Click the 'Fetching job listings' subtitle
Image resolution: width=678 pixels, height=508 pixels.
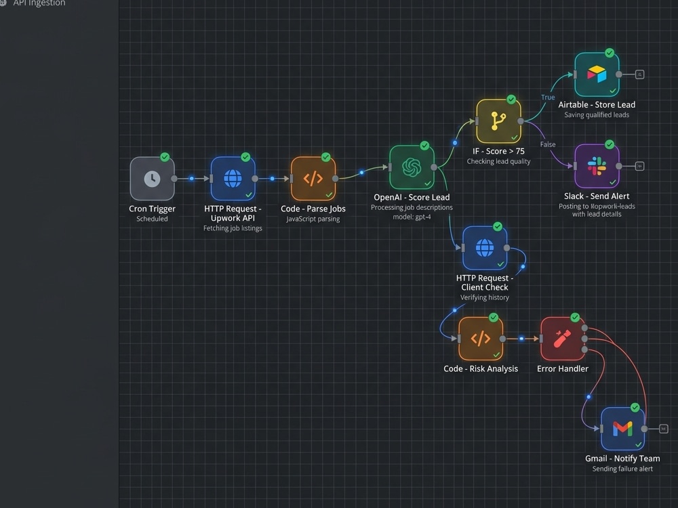(x=233, y=228)
